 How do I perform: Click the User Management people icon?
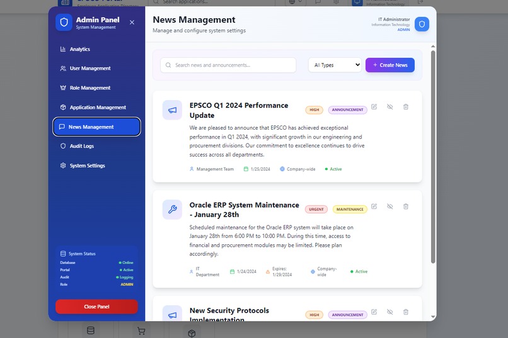coord(63,69)
